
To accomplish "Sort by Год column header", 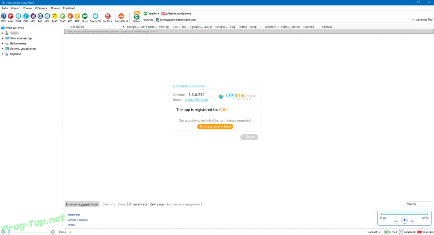I will click(x=233, y=27).
